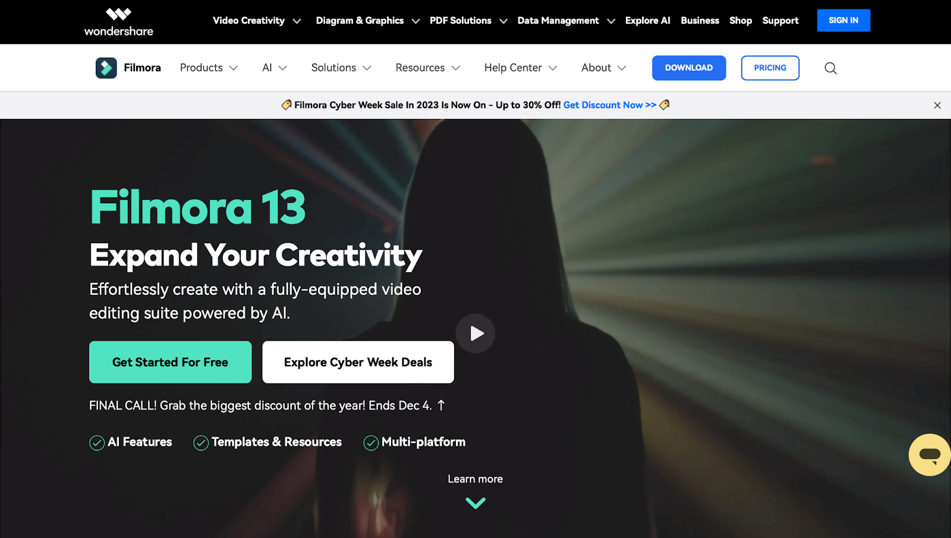Expand the Products menu

click(x=209, y=68)
